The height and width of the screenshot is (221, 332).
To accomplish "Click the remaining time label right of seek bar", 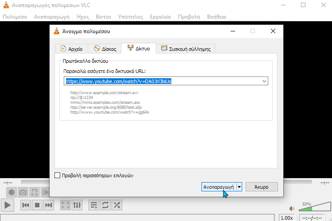I will point(324,183).
